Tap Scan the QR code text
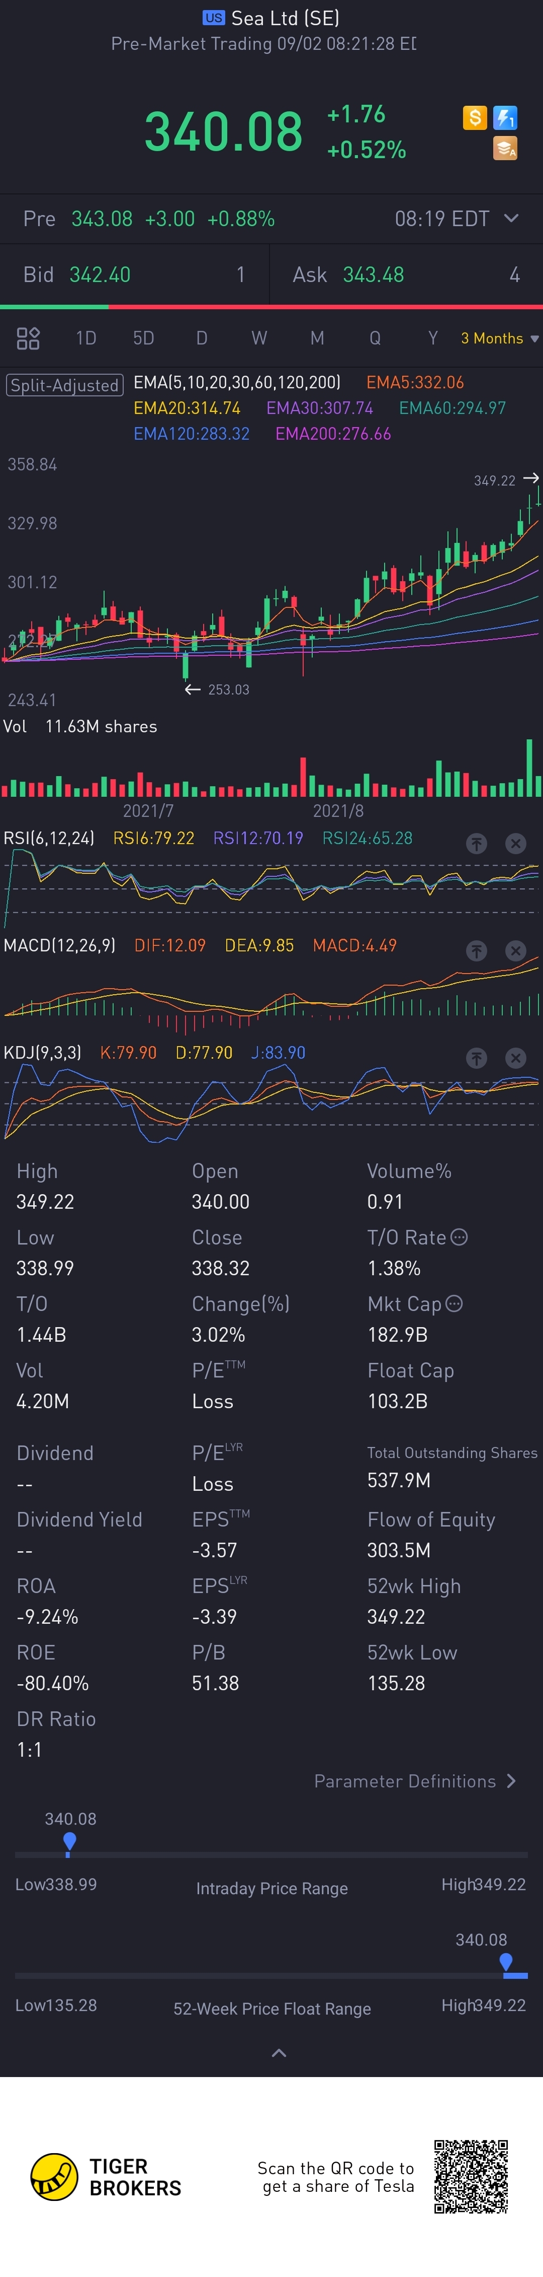Image resolution: width=543 pixels, height=2277 pixels. pos(335,2176)
